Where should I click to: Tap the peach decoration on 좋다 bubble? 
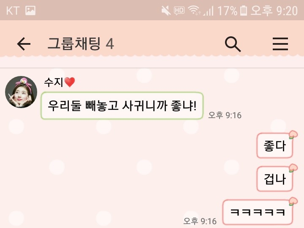[293, 135]
